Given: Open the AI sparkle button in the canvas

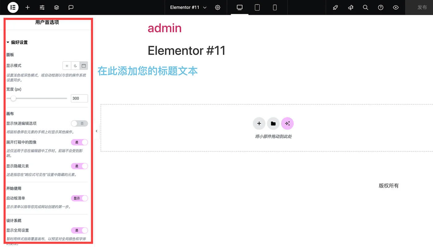Looking at the screenshot, I should click(287, 123).
